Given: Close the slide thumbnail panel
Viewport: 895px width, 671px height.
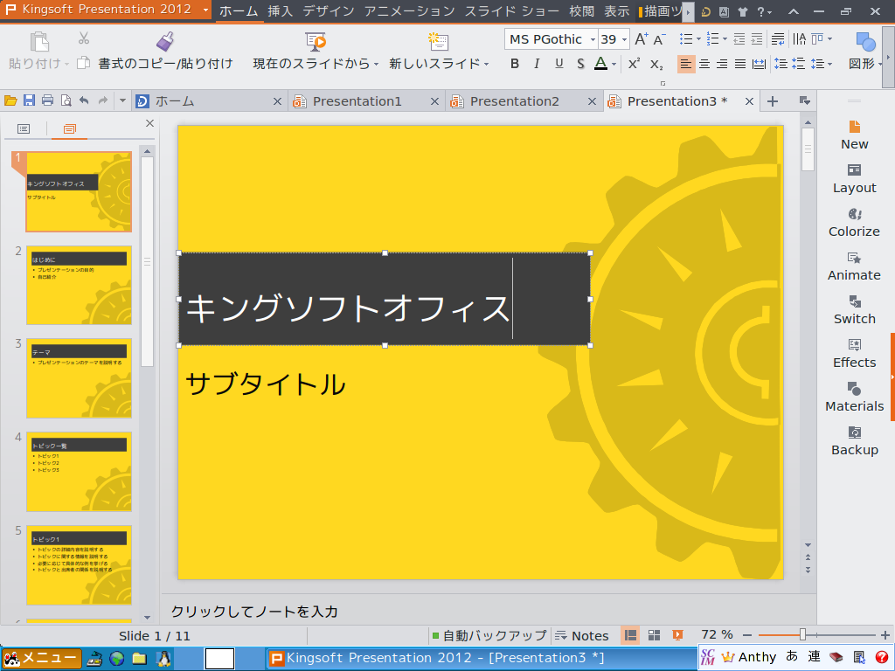Looking at the screenshot, I should [x=149, y=122].
